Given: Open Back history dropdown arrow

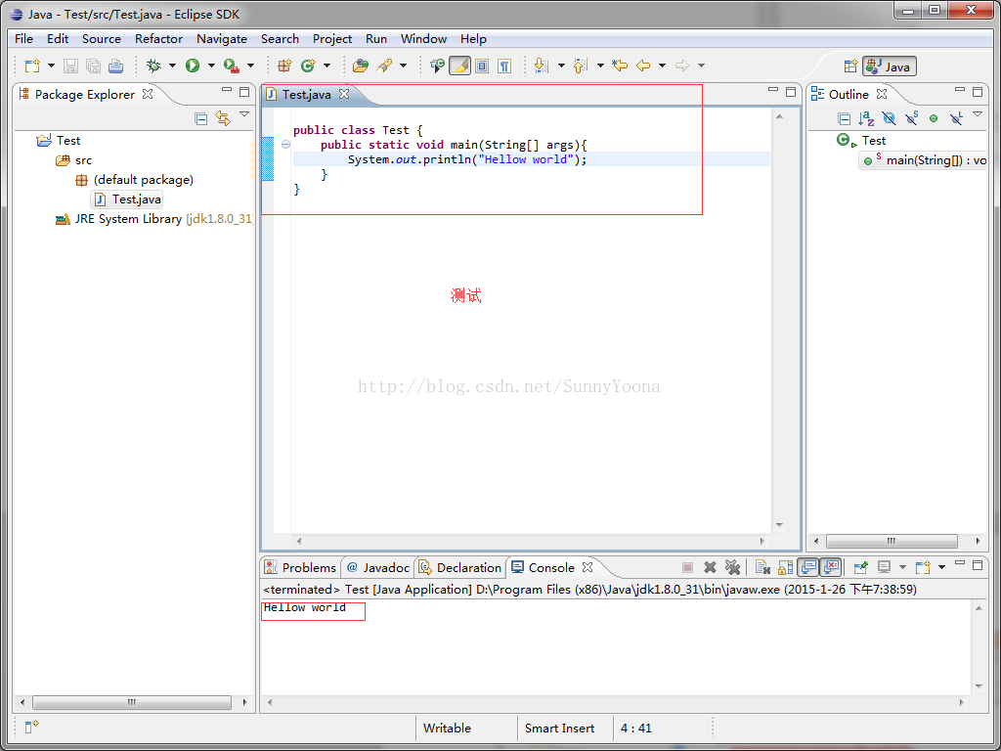Looking at the screenshot, I should 662,66.
